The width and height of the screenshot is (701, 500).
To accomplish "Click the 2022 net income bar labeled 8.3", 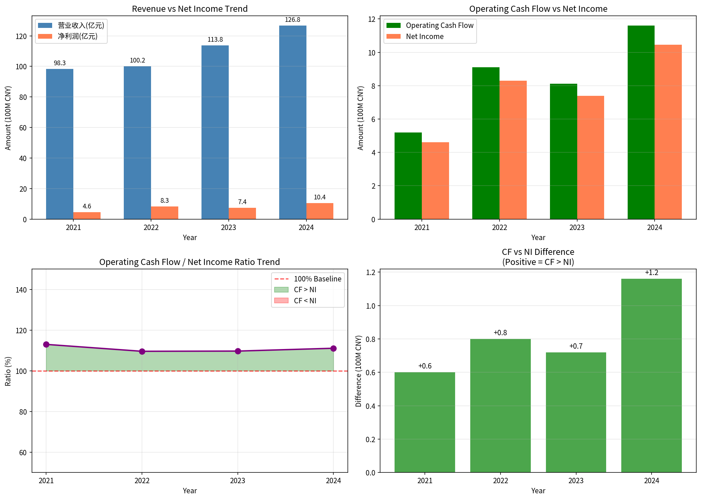I will [x=164, y=213].
